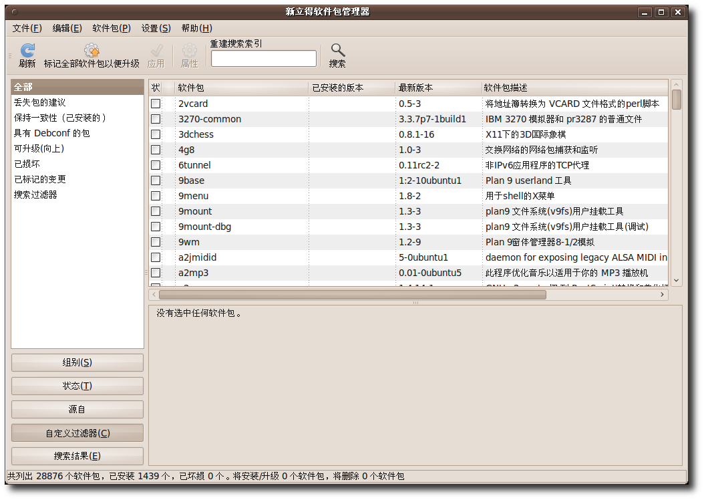Toggle the status checkbox for 9base
704x500 pixels.
point(156,180)
